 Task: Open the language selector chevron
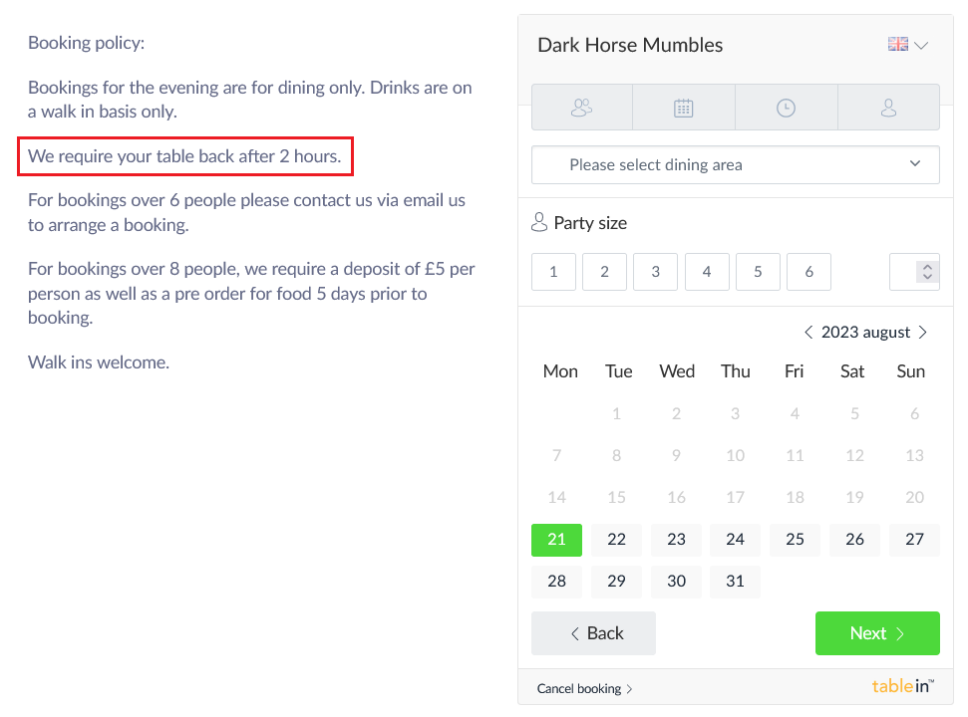(921, 45)
